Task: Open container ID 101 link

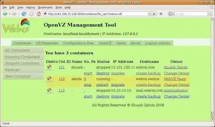Action: point(61,67)
